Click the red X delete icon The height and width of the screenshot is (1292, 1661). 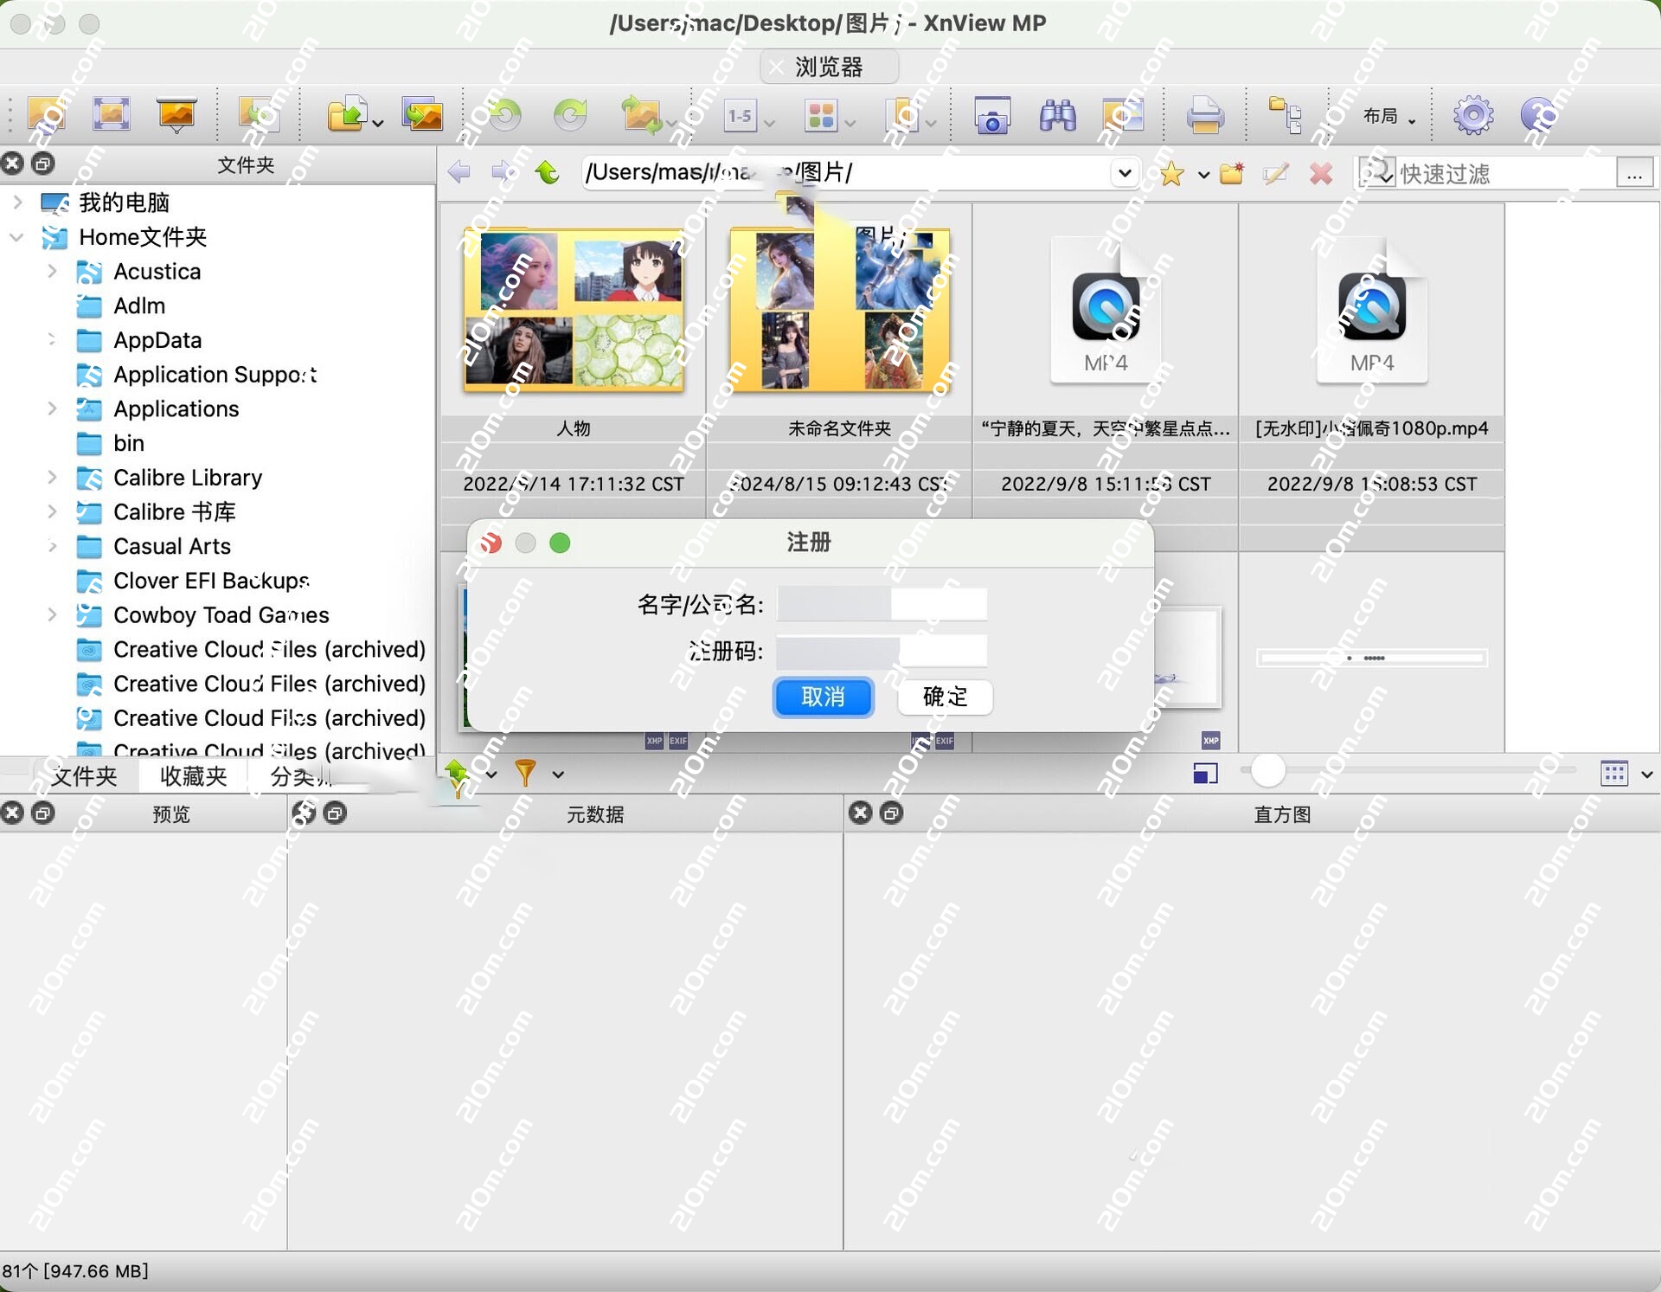(1320, 174)
